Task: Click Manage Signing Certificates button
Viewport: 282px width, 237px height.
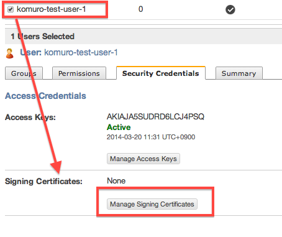Action: [152, 204]
